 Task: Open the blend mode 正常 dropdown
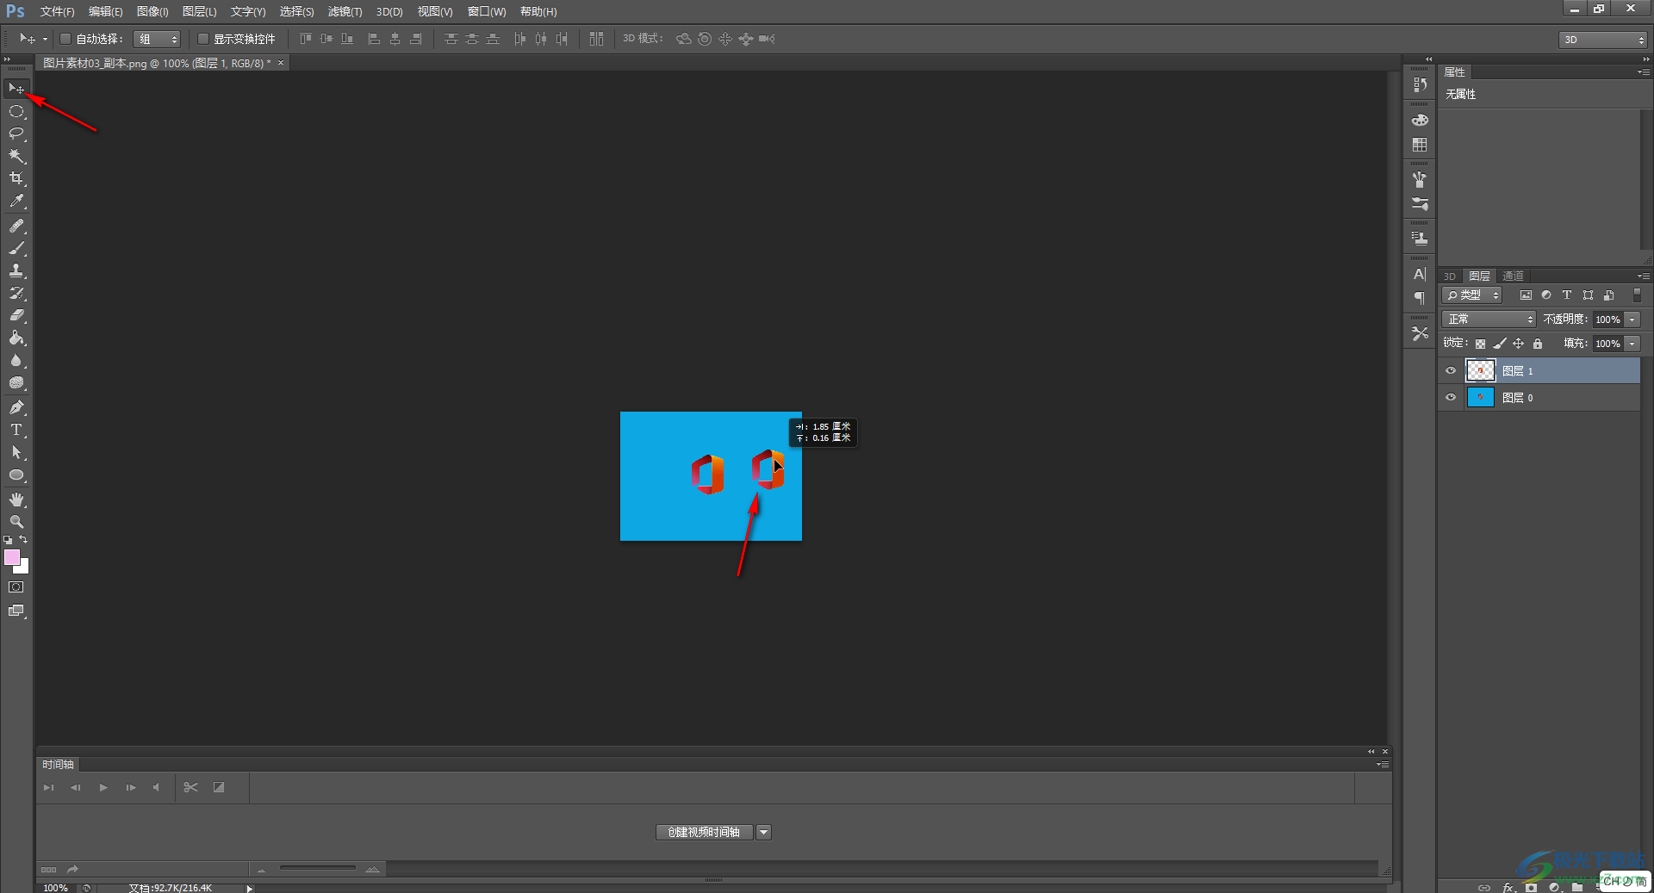[x=1489, y=319]
